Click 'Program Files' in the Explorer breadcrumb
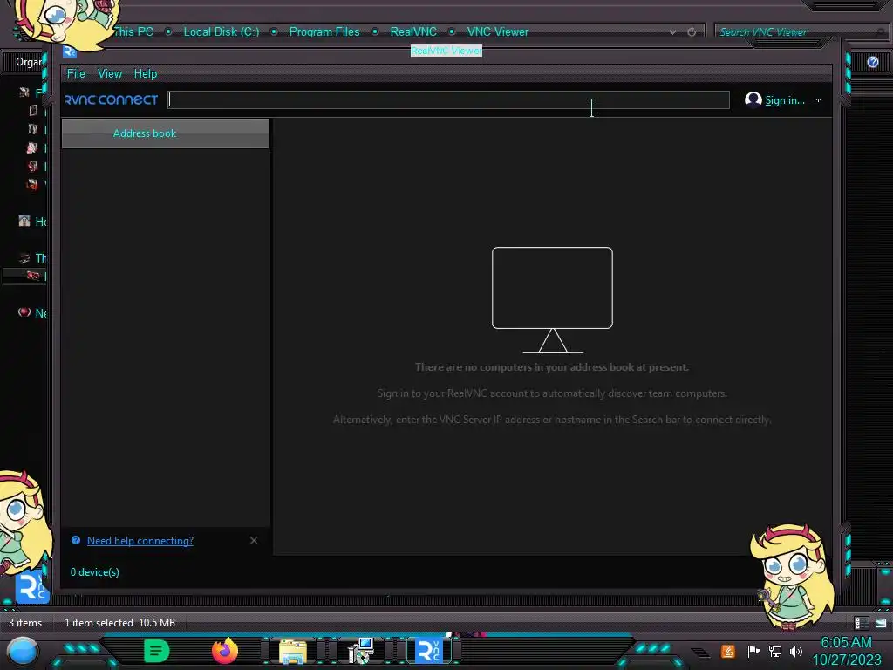This screenshot has width=893, height=670. click(324, 32)
